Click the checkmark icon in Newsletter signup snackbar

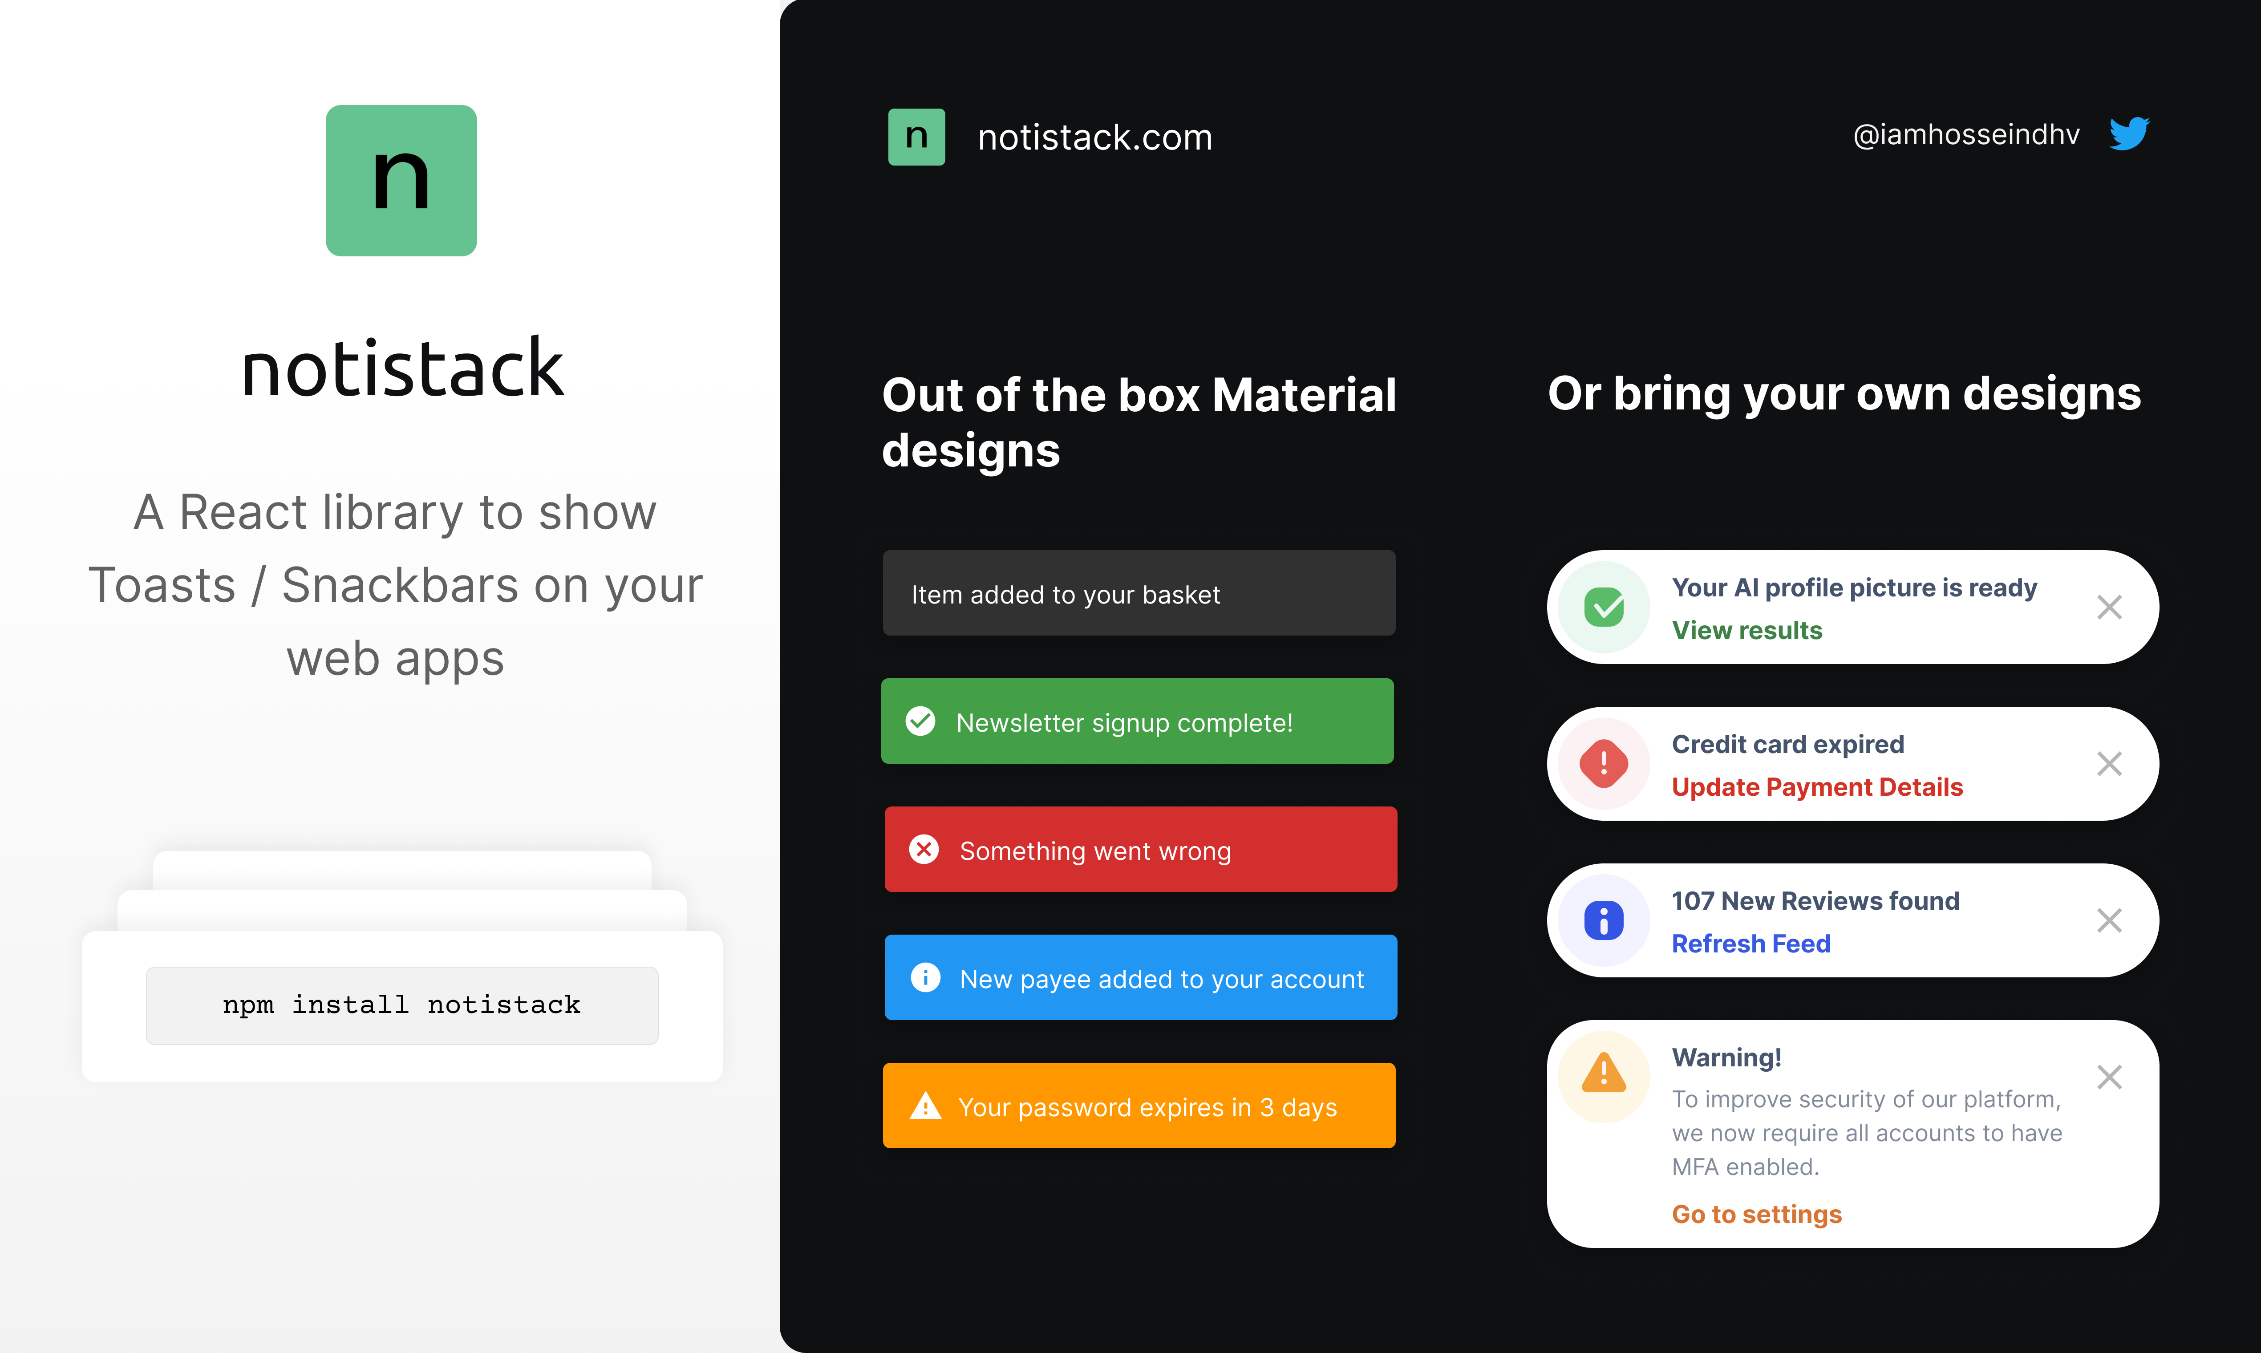click(921, 721)
